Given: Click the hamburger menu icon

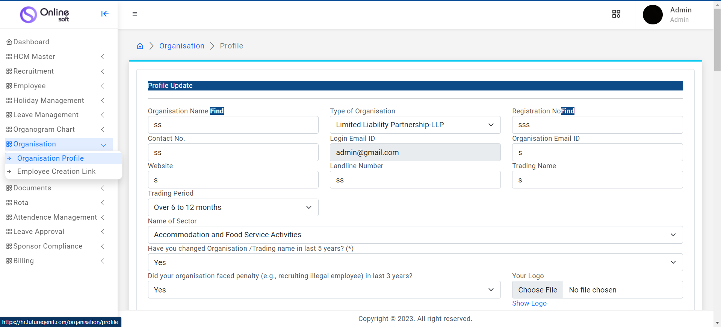Looking at the screenshot, I should [135, 14].
